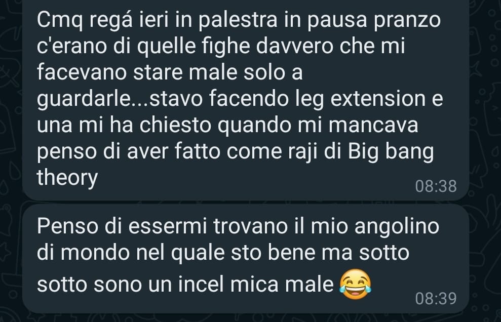
Task: Click the words 'Big bang' in first message
Action: tap(391, 152)
